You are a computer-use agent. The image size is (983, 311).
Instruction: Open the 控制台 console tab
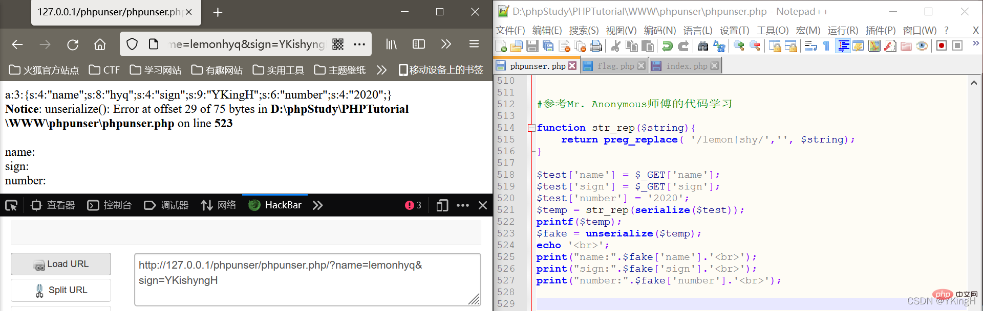coord(110,205)
